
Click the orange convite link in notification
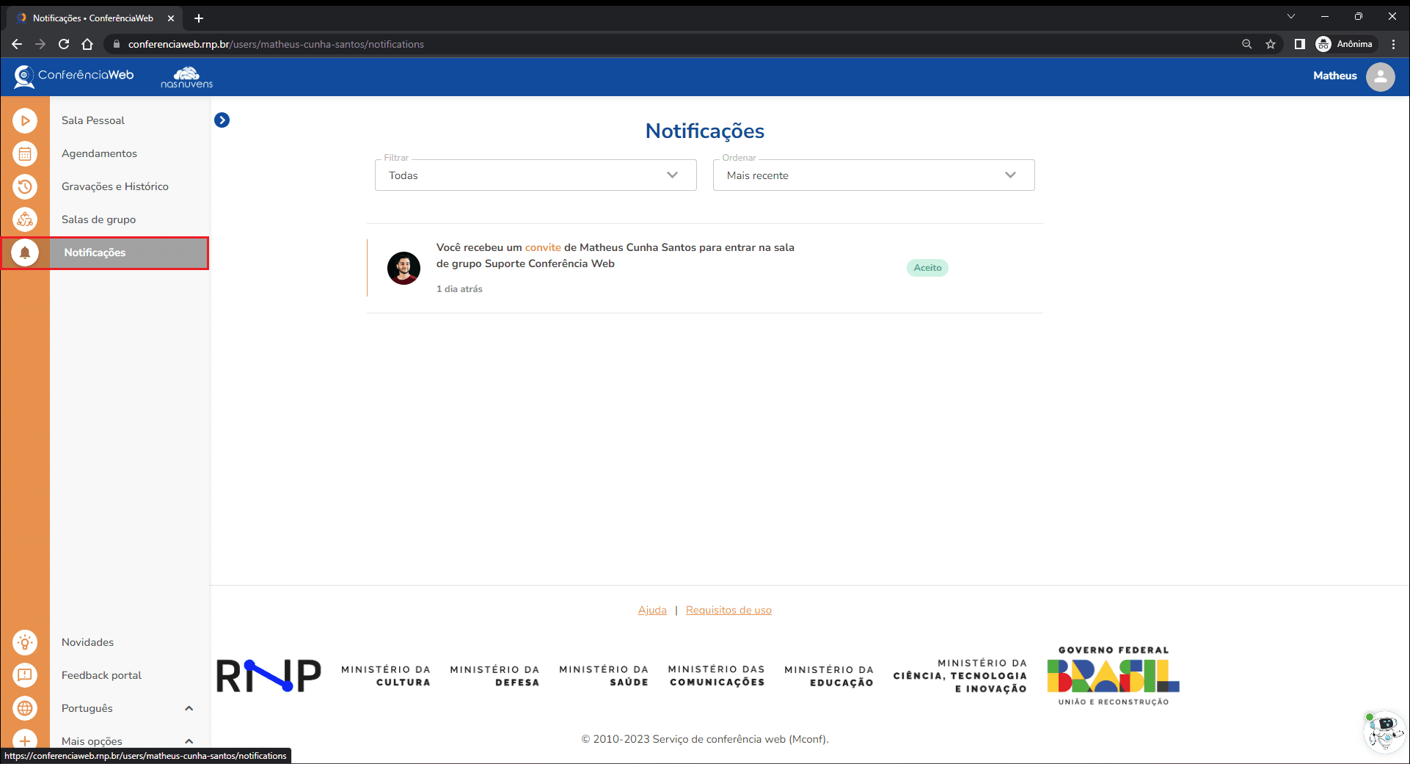click(542, 247)
